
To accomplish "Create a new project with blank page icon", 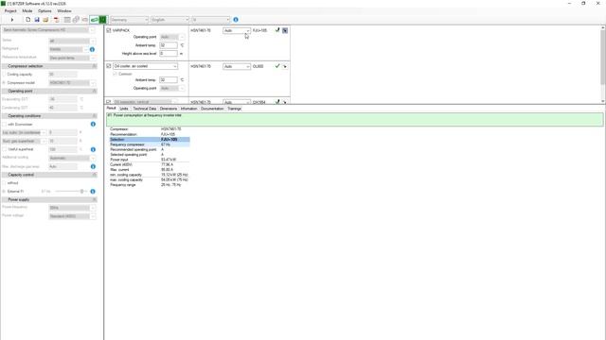I will click(27, 20).
